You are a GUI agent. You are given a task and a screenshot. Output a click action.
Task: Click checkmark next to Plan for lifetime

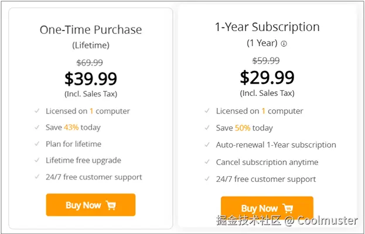point(37,144)
